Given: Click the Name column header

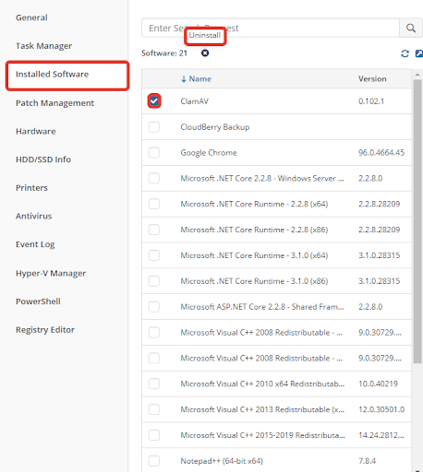Looking at the screenshot, I should 199,79.
